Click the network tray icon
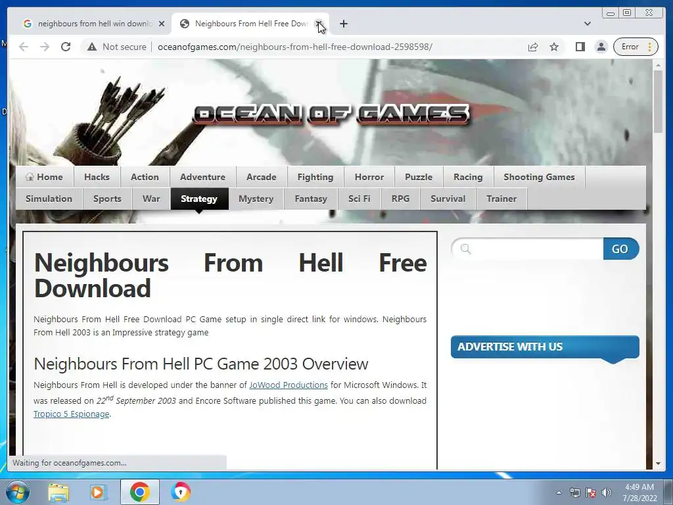 pos(574,493)
